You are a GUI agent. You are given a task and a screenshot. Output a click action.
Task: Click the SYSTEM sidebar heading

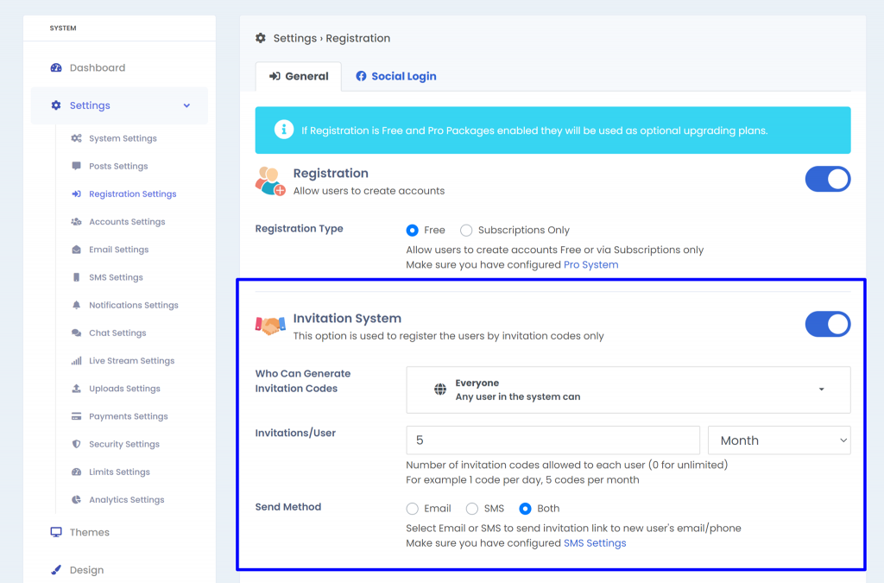[62, 28]
